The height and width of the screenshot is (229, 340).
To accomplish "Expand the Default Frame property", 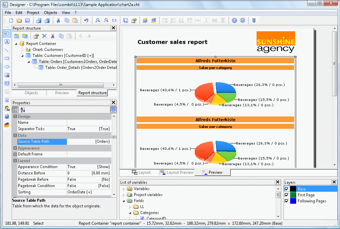I will (x=15, y=154).
